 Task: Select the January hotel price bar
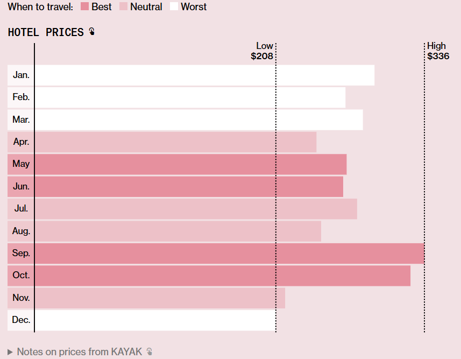204,75
